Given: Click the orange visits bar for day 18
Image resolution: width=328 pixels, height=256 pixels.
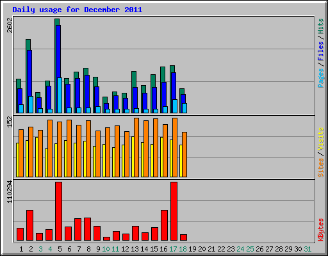Looking at the screenshot, I should 184,154.
